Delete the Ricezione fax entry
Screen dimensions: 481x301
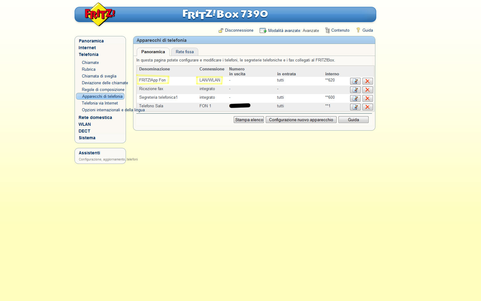tap(367, 90)
